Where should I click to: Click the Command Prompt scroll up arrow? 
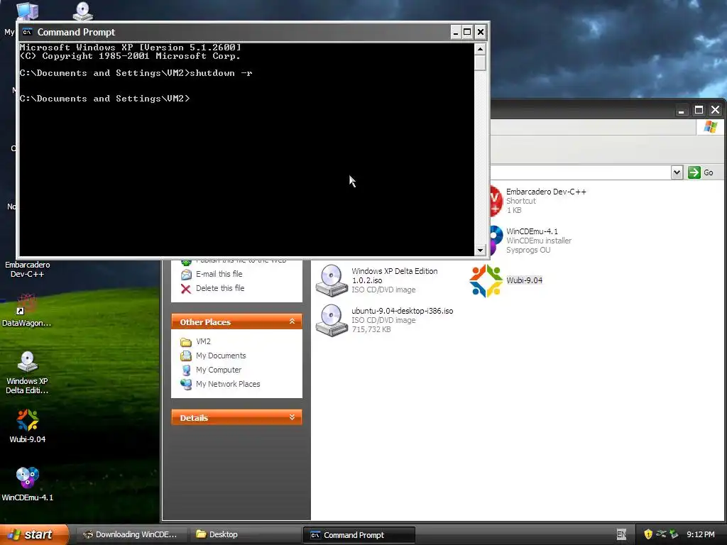[x=481, y=49]
